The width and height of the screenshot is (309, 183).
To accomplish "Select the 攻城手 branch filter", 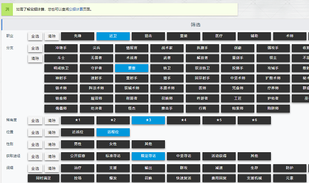I will tap(273, 68).
